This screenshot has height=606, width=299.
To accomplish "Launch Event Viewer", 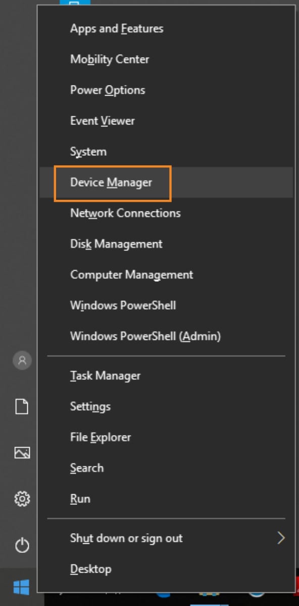I will coord(166,120).
